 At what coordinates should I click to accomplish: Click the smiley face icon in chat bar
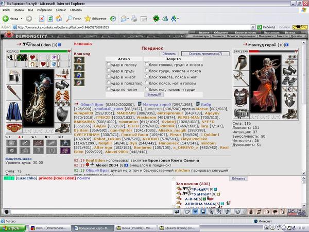[x=237, y=212]
